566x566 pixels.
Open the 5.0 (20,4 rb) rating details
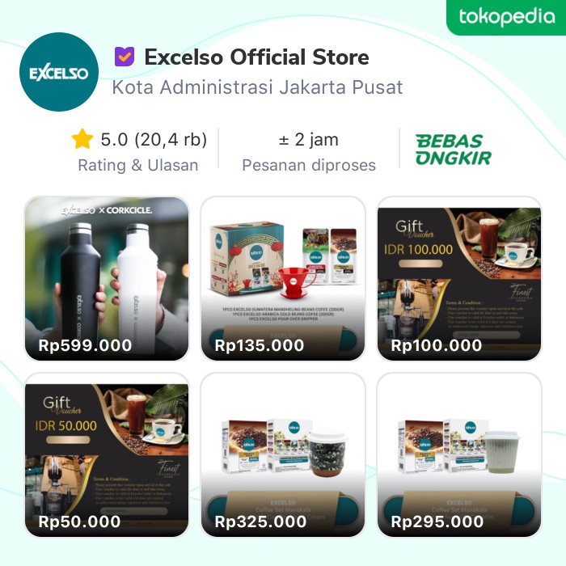[154, 139]
